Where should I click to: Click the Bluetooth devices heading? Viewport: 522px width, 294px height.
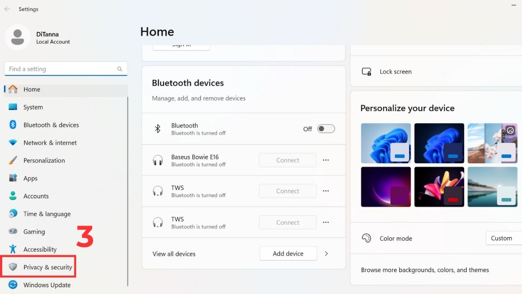(188, 83)
